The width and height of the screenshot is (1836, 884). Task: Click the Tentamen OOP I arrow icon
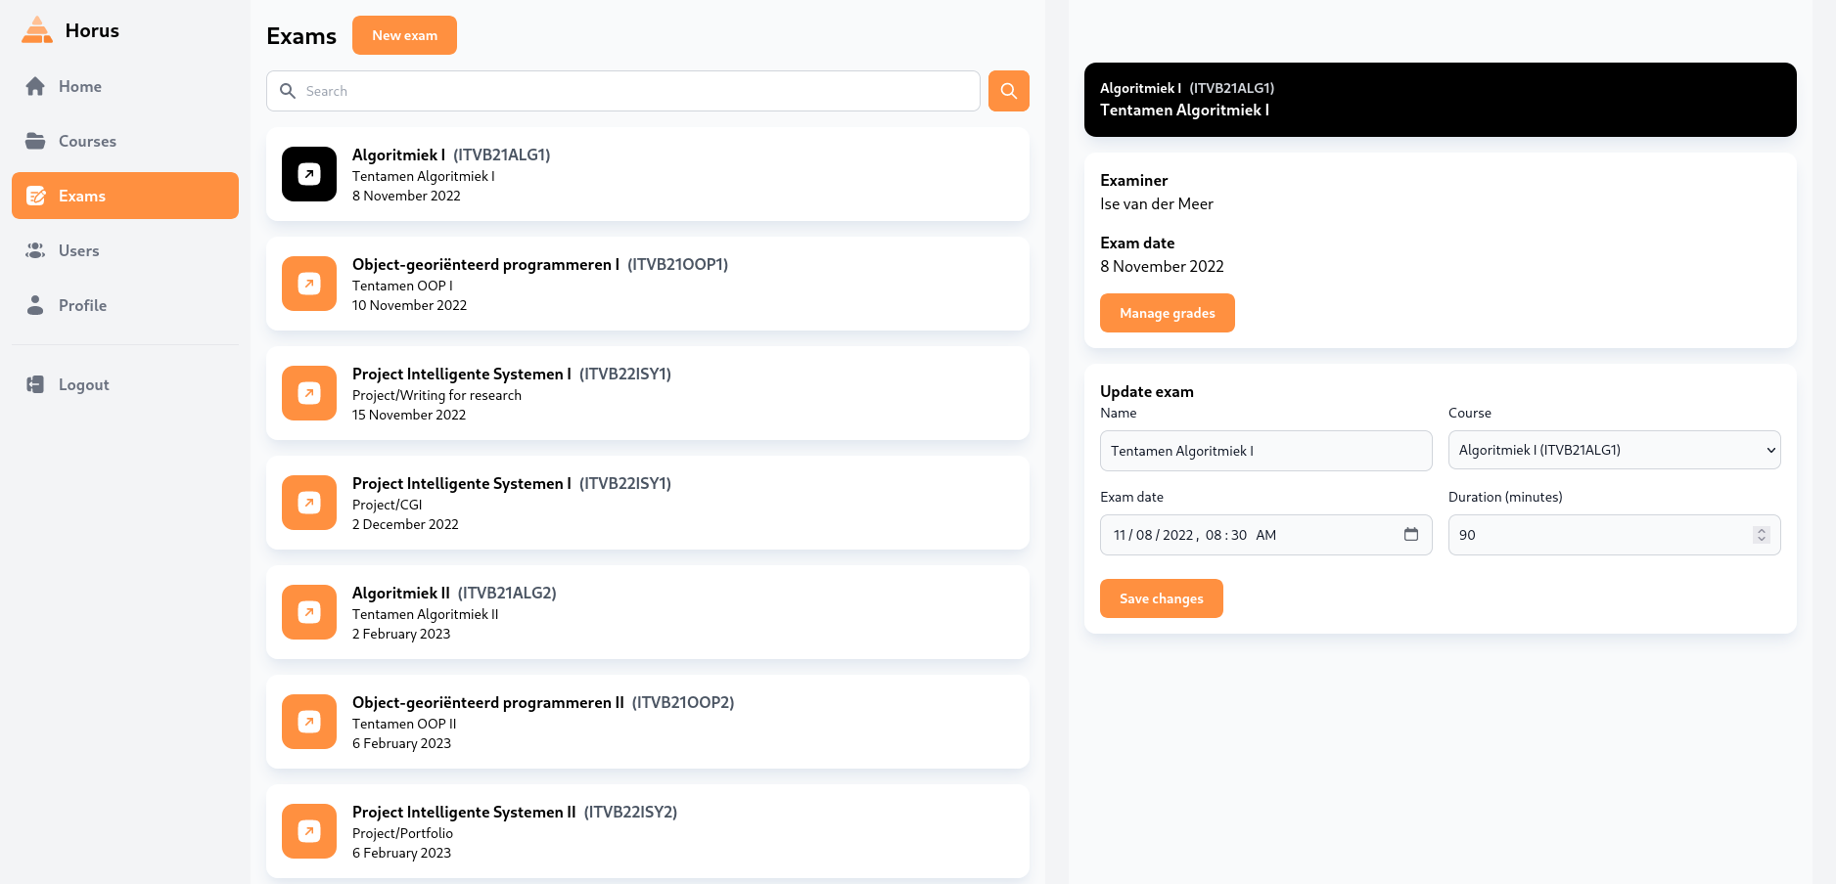point(308,284)
